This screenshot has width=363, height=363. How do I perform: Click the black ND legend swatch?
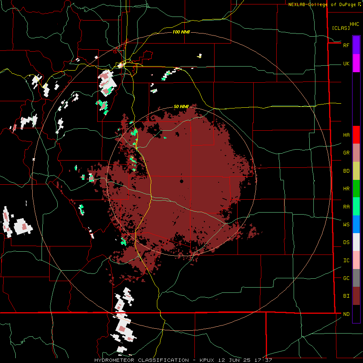(x=356, y=314)
